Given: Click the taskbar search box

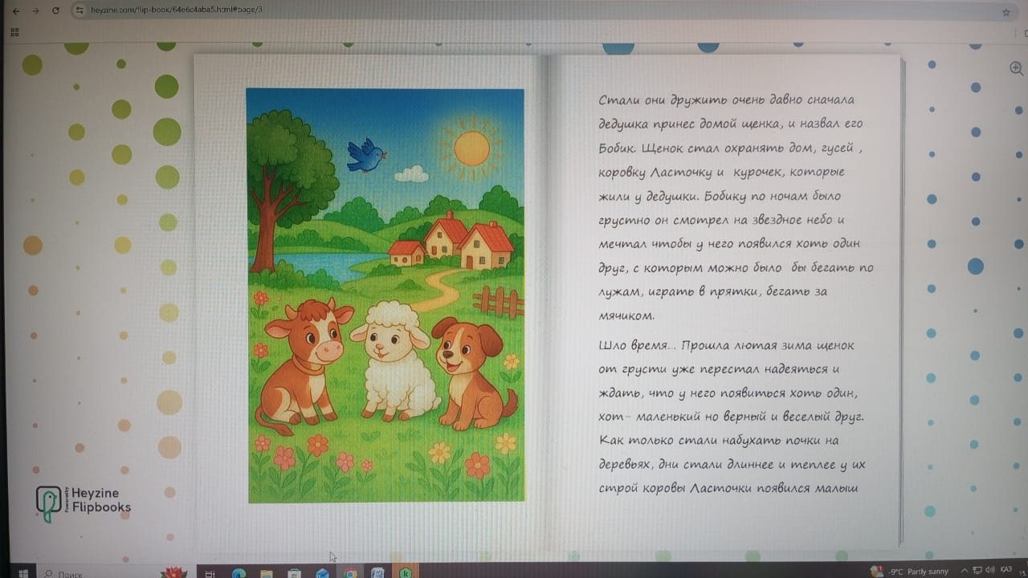Looking at the screenshot, I should [x=72, y=573].
